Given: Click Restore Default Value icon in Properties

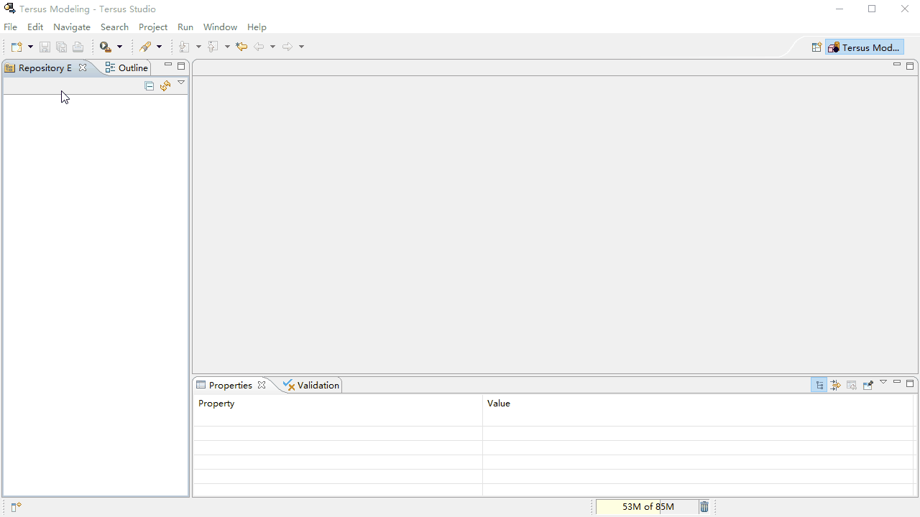Looking at the screenshot, I should point(852,385).
